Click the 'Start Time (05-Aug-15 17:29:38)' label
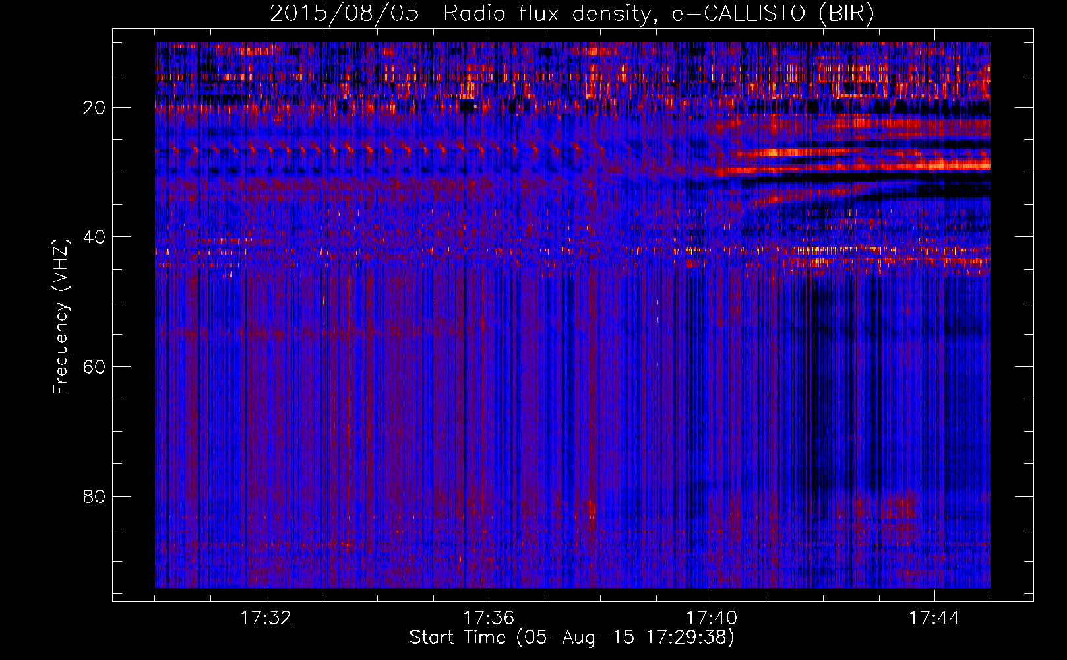1067x660 pixels. coord(572,638)
